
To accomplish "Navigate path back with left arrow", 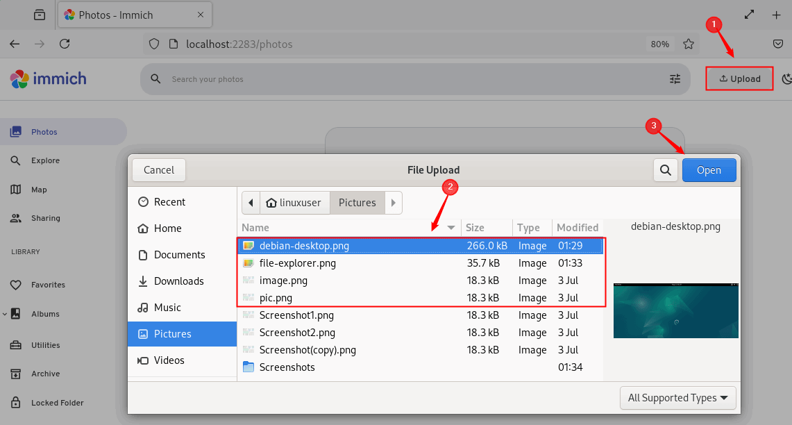I will click(x=250, y=203).
